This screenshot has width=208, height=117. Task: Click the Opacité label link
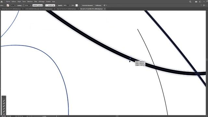click(60, 6)
